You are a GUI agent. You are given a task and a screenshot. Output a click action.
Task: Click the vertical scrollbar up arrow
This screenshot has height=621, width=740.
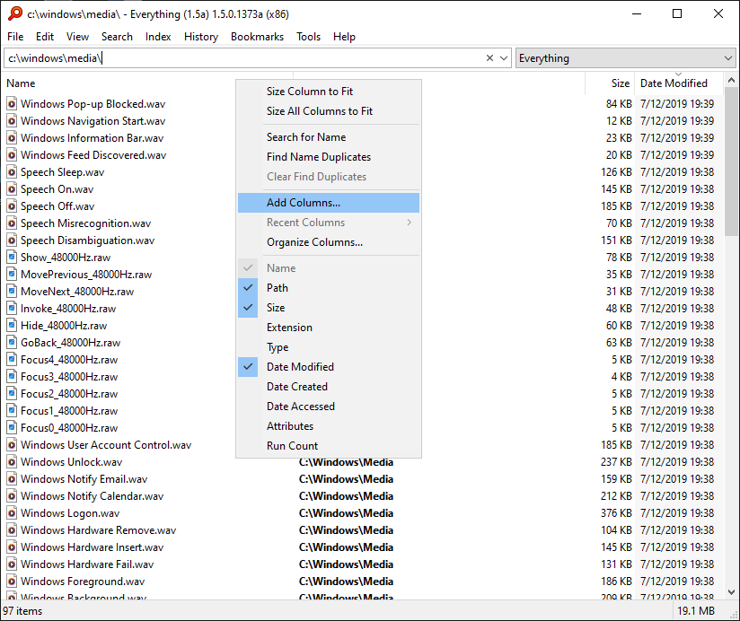[731, 80]
